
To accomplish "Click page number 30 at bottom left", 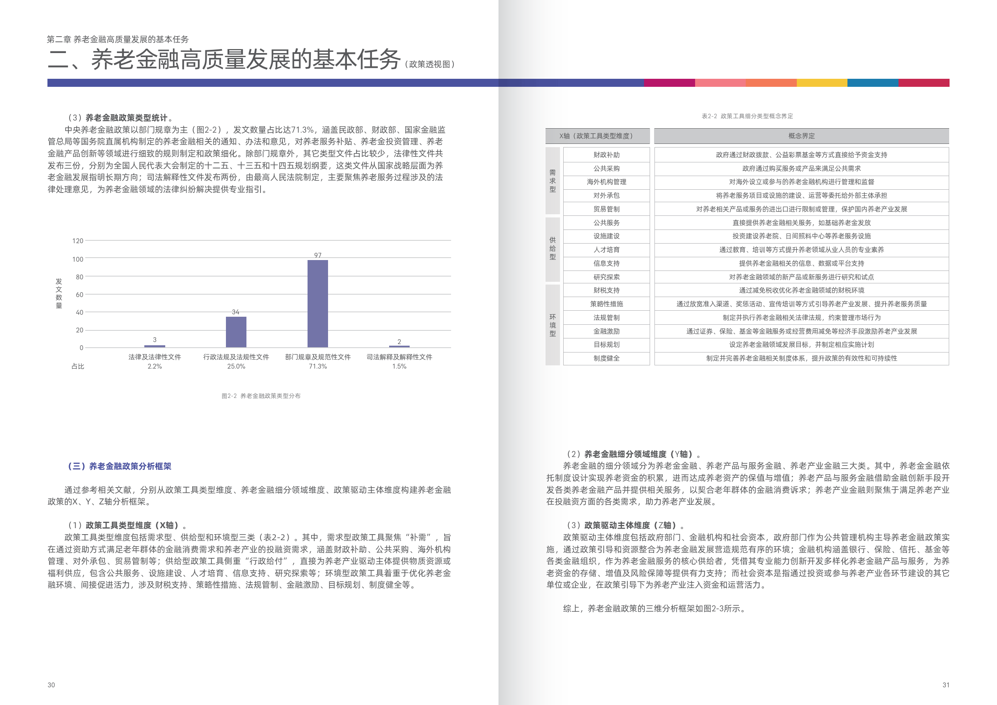I will click(51, 685).
